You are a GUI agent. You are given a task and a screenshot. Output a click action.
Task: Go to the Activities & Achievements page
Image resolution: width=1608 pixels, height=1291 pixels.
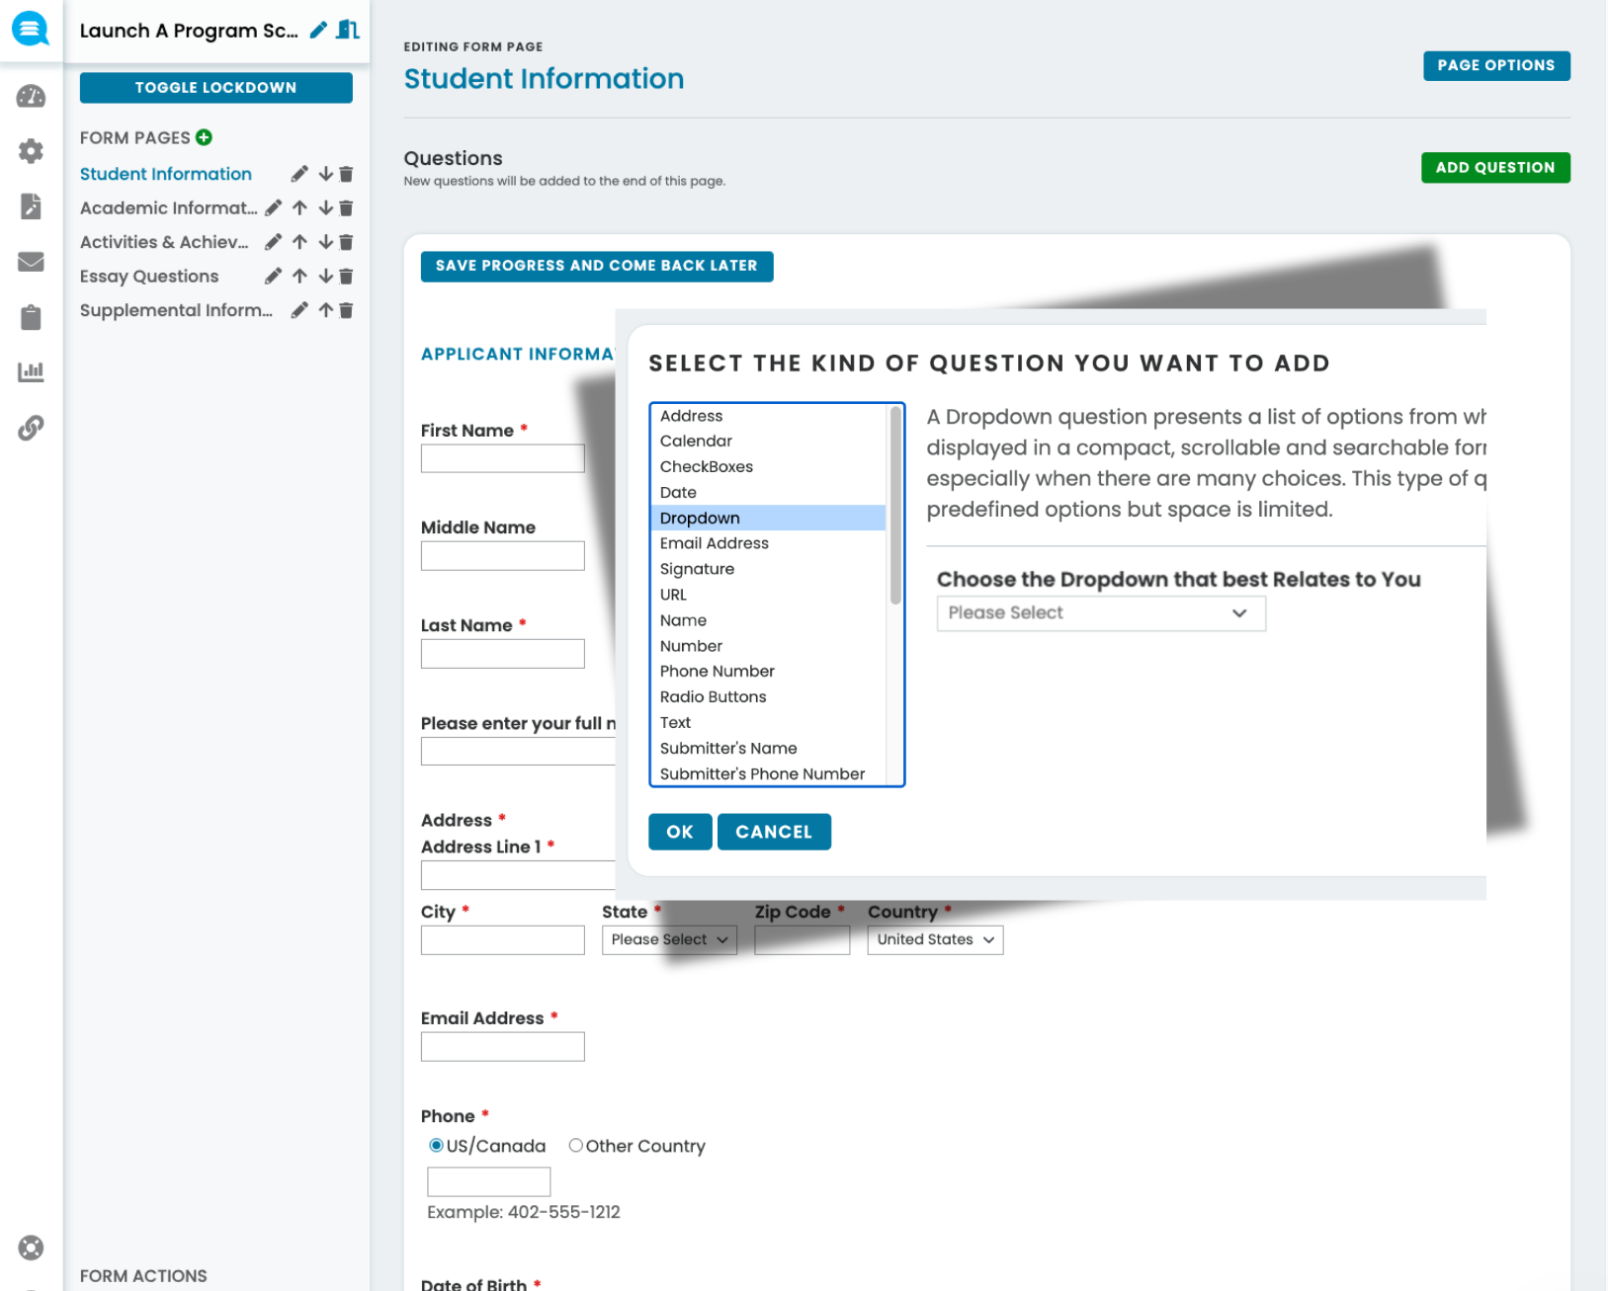pyautogui.click(x=163, y=241)
